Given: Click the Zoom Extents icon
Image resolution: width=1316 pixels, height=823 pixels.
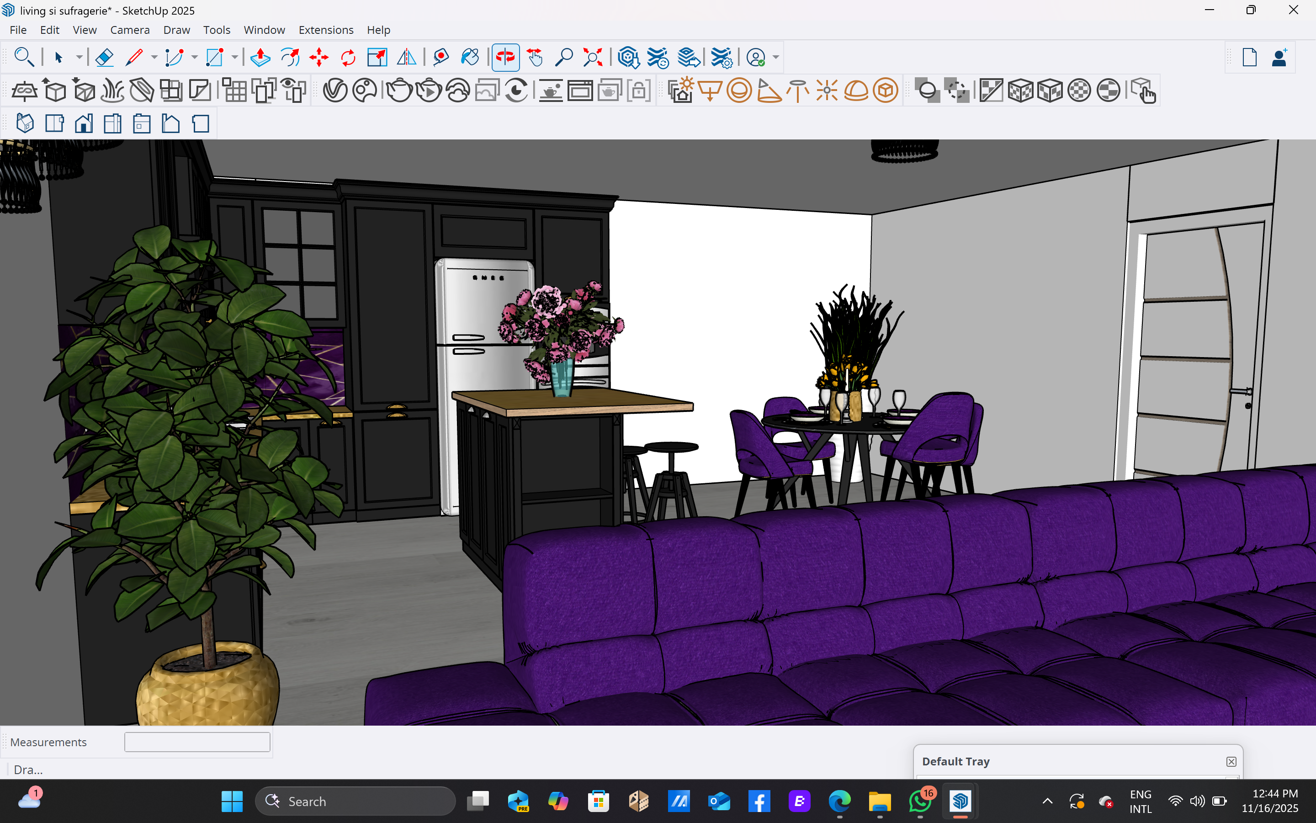Looking at the screenshot, I should 592,57.
